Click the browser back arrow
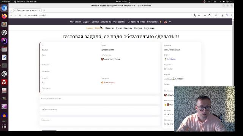 click(11, 15)
